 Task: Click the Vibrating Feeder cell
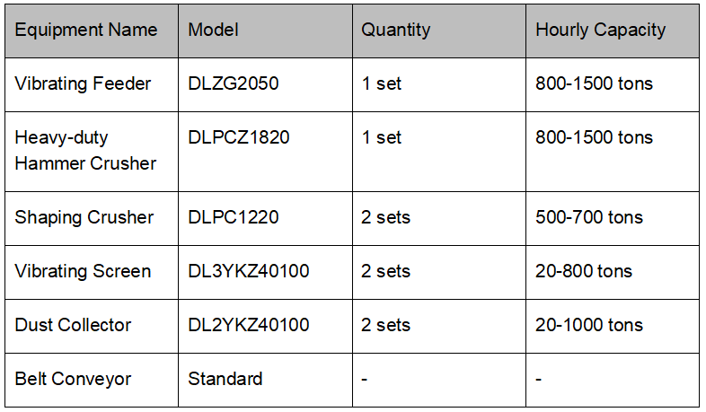click(x=84, y=83)
